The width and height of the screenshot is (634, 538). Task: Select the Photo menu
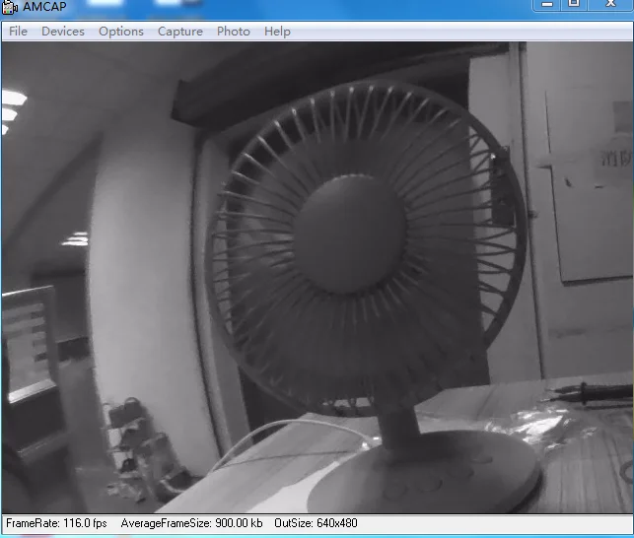point(234,32)
